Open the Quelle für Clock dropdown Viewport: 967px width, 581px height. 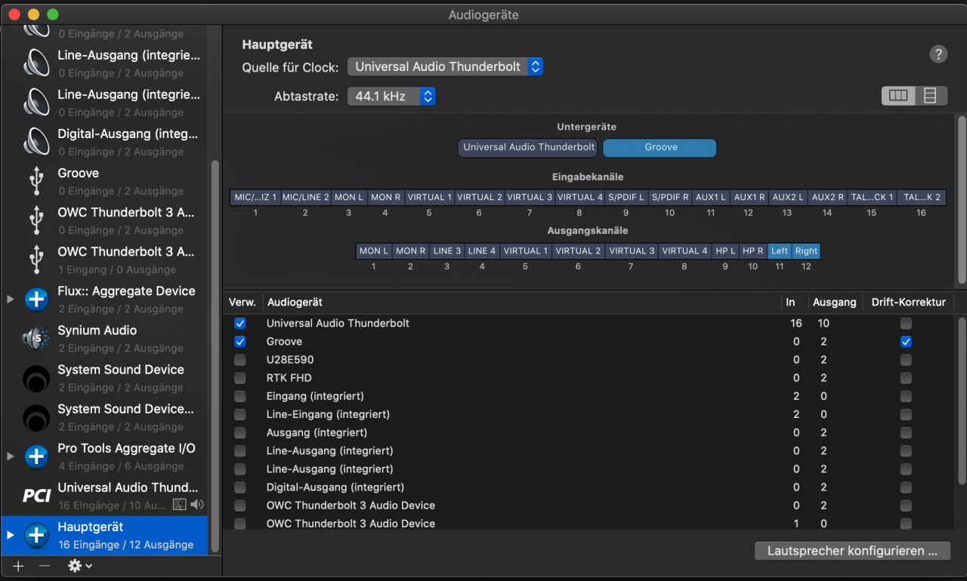click(445, 66)
